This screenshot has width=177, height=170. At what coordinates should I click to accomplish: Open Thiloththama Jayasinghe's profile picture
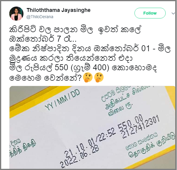click(16, 13)
